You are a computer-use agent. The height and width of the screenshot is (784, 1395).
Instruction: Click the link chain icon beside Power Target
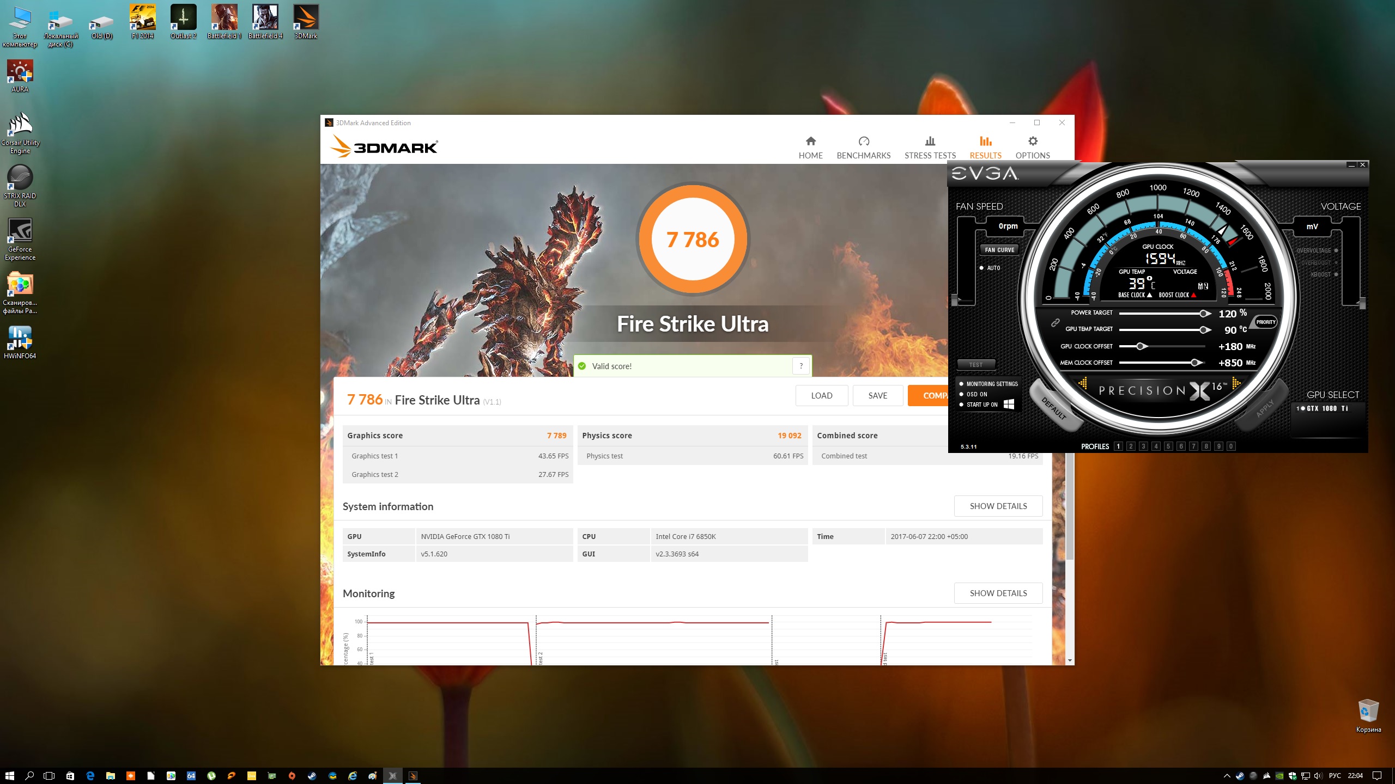click(x=1055, y=323)
